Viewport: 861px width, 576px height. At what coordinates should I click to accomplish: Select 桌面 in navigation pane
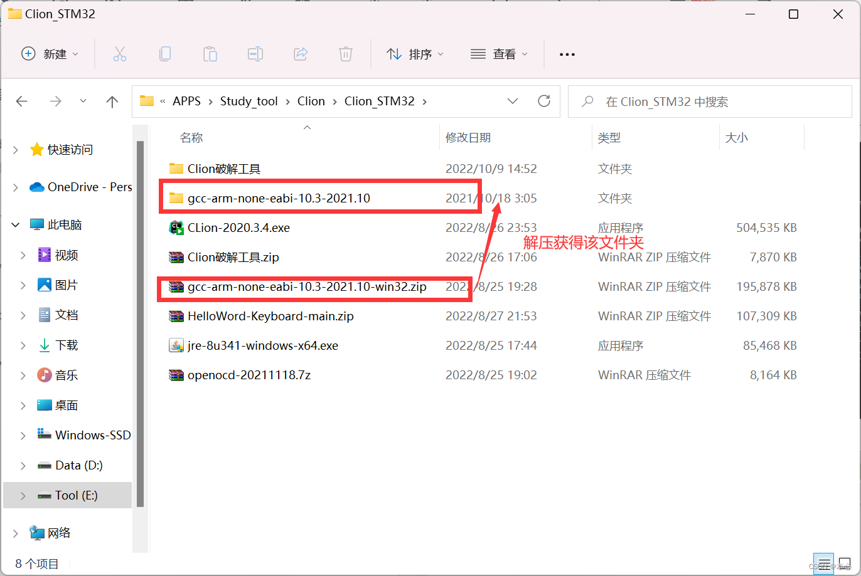[x=68, y=405]
